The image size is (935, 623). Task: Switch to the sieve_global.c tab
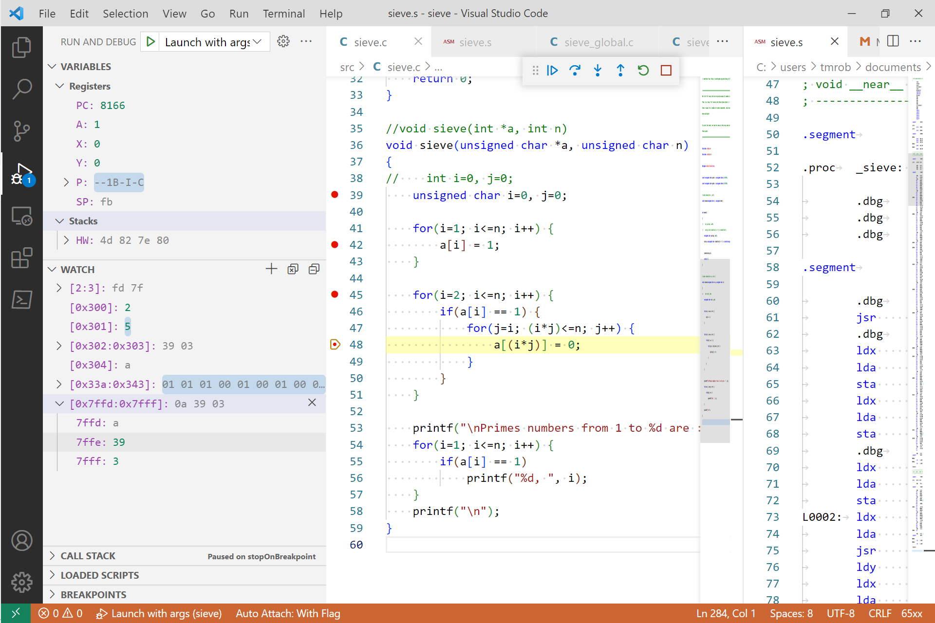[598, 42]
